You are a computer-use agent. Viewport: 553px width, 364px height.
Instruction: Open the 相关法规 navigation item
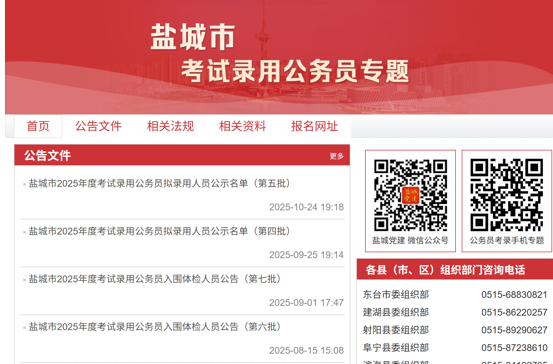pos(170,126)
